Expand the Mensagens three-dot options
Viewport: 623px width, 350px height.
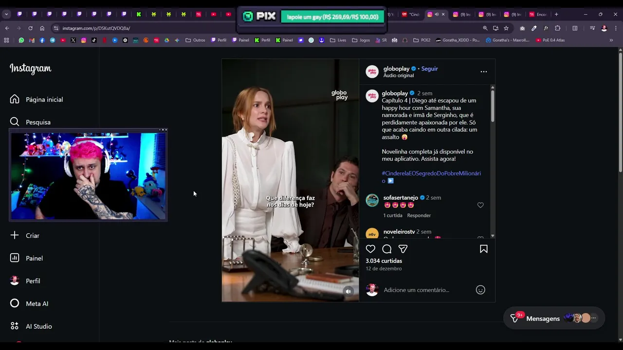point(593,318)
